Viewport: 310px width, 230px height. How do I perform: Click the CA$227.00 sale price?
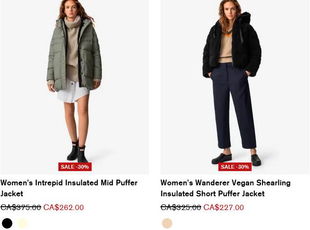[x=224, y=208]
